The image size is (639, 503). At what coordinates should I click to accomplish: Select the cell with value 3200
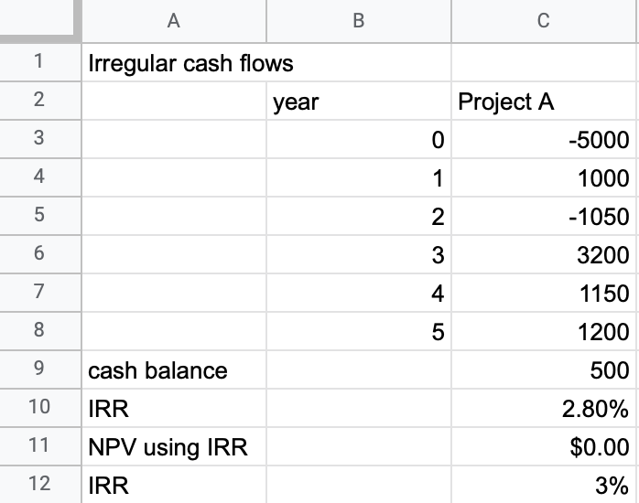[543, 254]
